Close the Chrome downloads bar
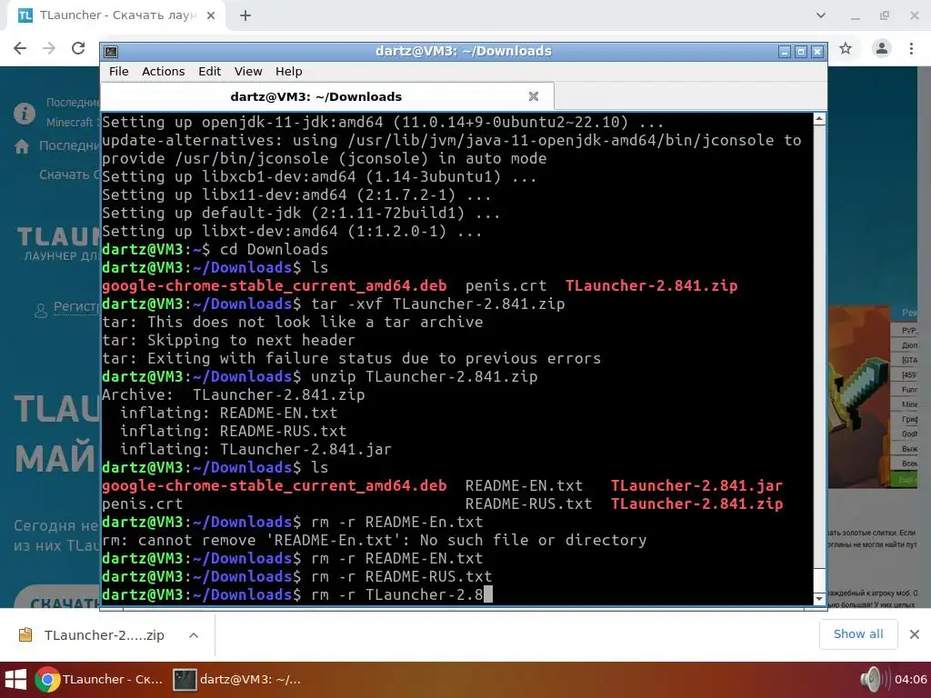The image size is (931, 698). (915, 634)
